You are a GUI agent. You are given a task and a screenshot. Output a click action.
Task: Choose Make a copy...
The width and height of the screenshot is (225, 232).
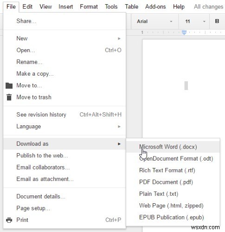pyautogui.click(x=64, y=74)
